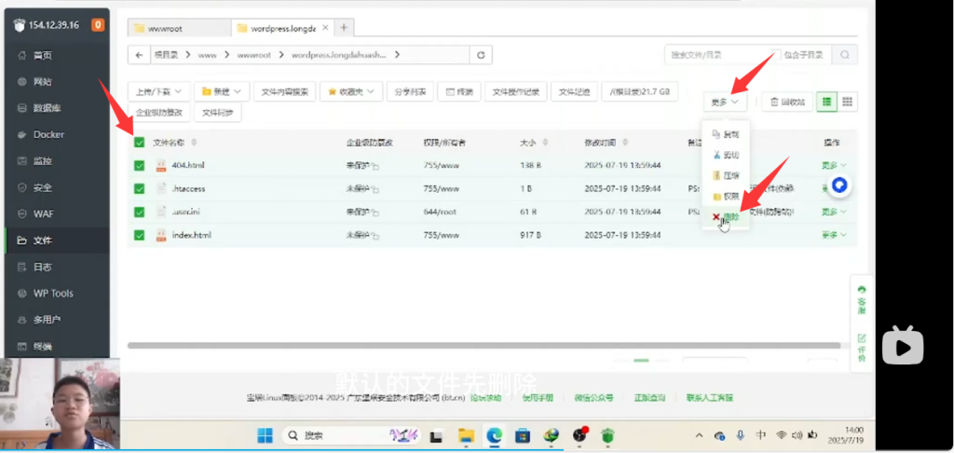Click 分享列表 share list button

[x=410, y=92]
